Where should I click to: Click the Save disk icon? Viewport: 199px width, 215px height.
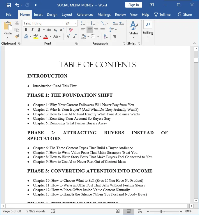(9, 5)
